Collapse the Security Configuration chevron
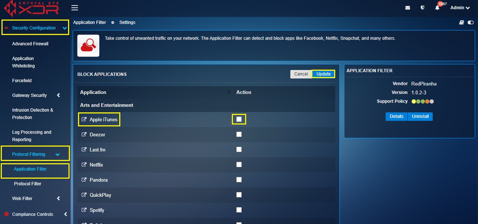The height and width of the screenshot is (224, 478). pos(65,28)
